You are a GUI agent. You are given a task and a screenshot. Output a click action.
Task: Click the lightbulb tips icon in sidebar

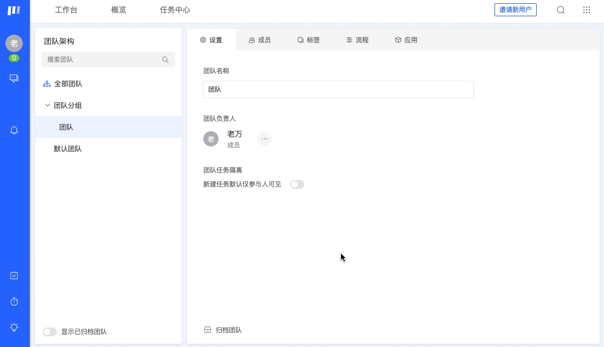[x=14, y=327]
